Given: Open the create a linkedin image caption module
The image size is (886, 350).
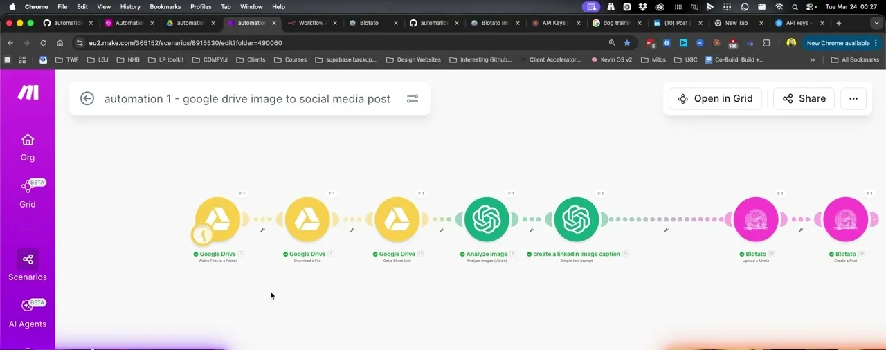Looking at the screenshot, I should pyautogui.click(x=577, y=219).
